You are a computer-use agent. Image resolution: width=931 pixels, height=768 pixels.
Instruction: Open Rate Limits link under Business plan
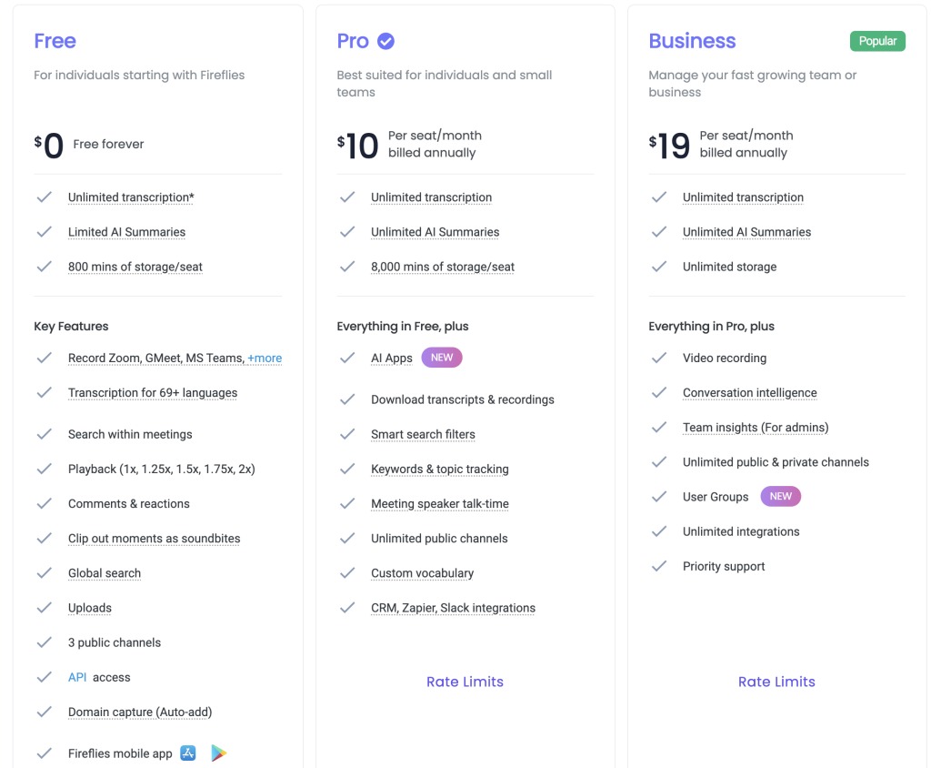[776, 682]
